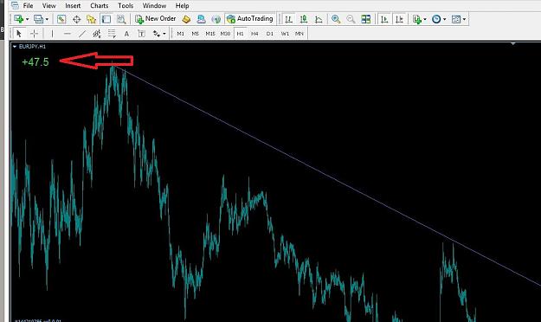The height and width of the screenshot is (322, 541).
Task: Click the New Chart icon
Action: 19,19
